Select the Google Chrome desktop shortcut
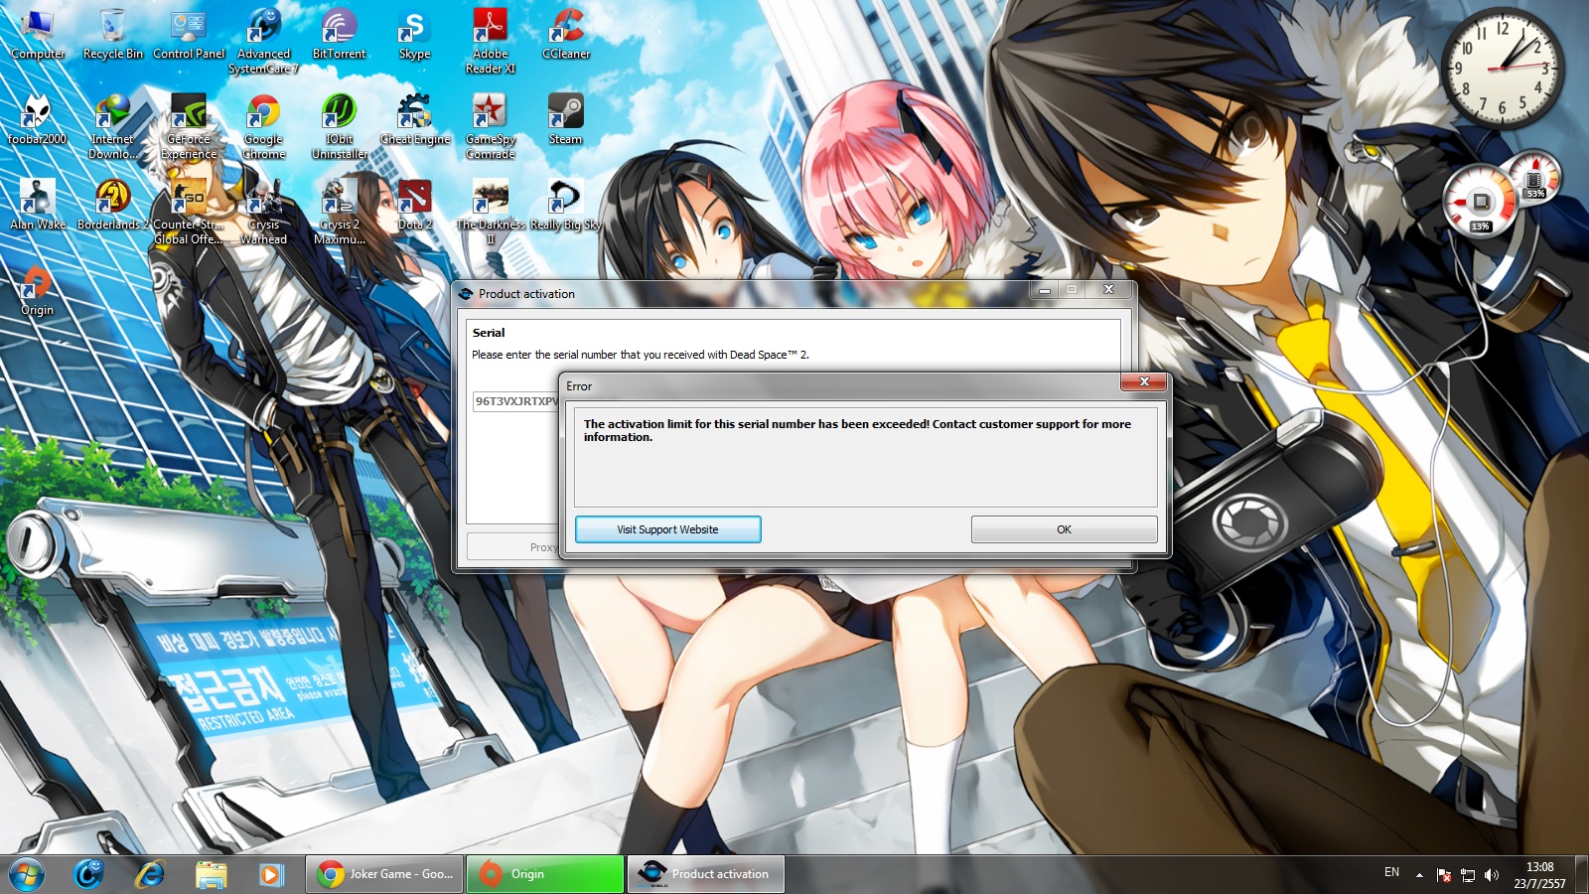Image resolution: width=1589 pixels, height=894 pixels. (x=264, y=126)
